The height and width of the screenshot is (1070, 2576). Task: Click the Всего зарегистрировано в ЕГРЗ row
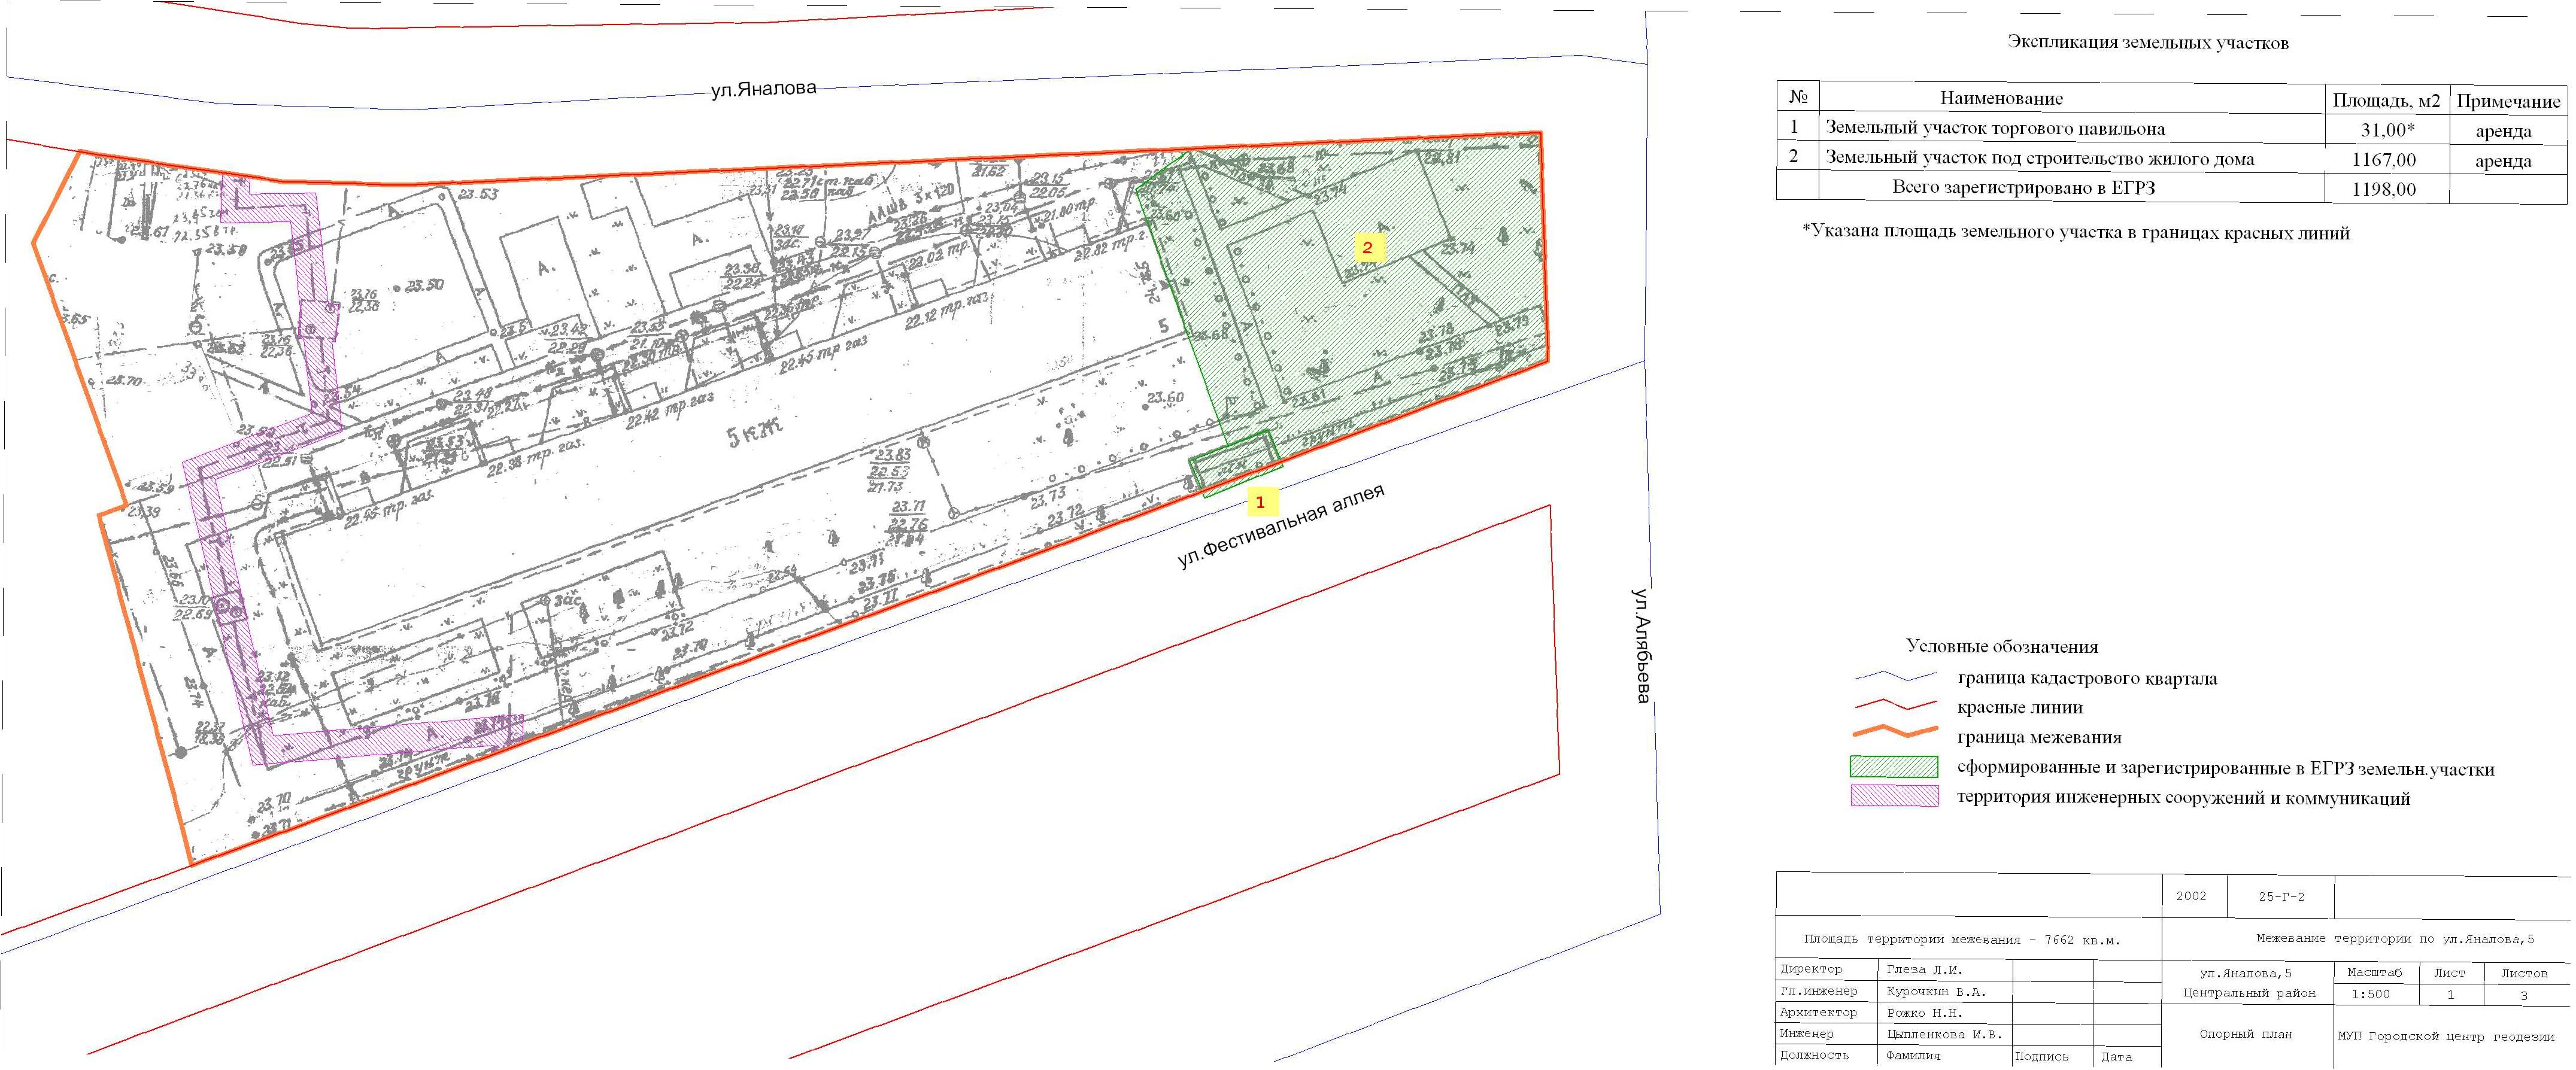(x=2023, y=188)
